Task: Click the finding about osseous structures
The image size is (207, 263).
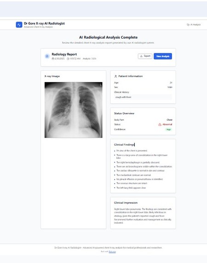Action: coord(132,183)
